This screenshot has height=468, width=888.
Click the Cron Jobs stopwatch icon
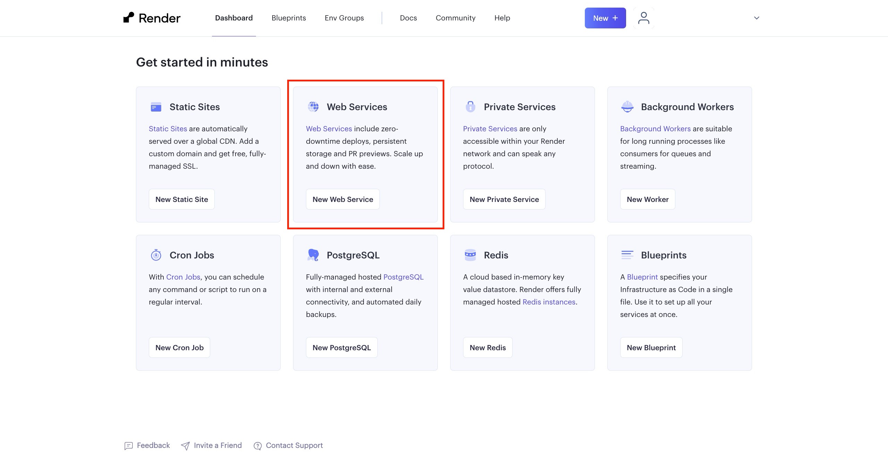156,255
